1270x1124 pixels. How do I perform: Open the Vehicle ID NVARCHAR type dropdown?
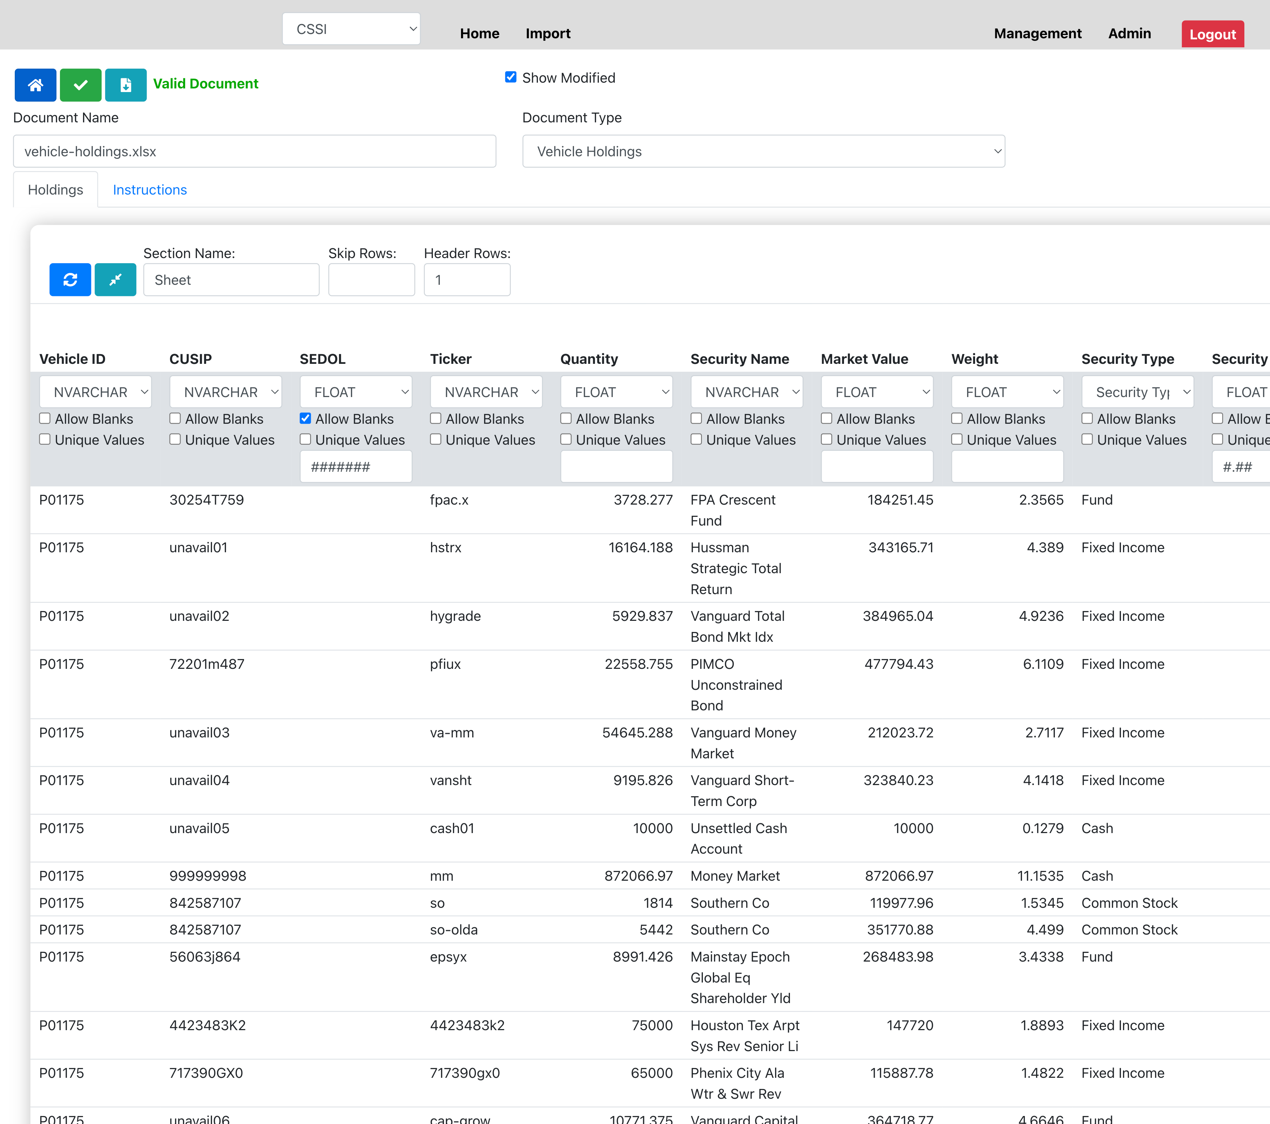[95, 391]
